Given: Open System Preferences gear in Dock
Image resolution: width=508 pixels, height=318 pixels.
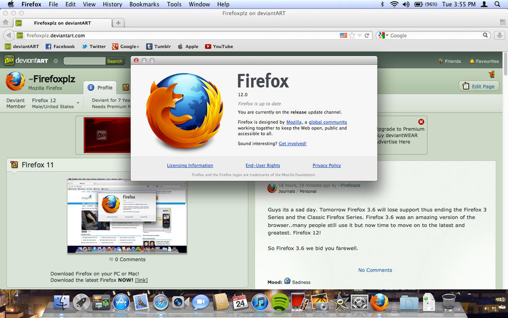Looking at the screenshot, I should (x=360, y=302).
